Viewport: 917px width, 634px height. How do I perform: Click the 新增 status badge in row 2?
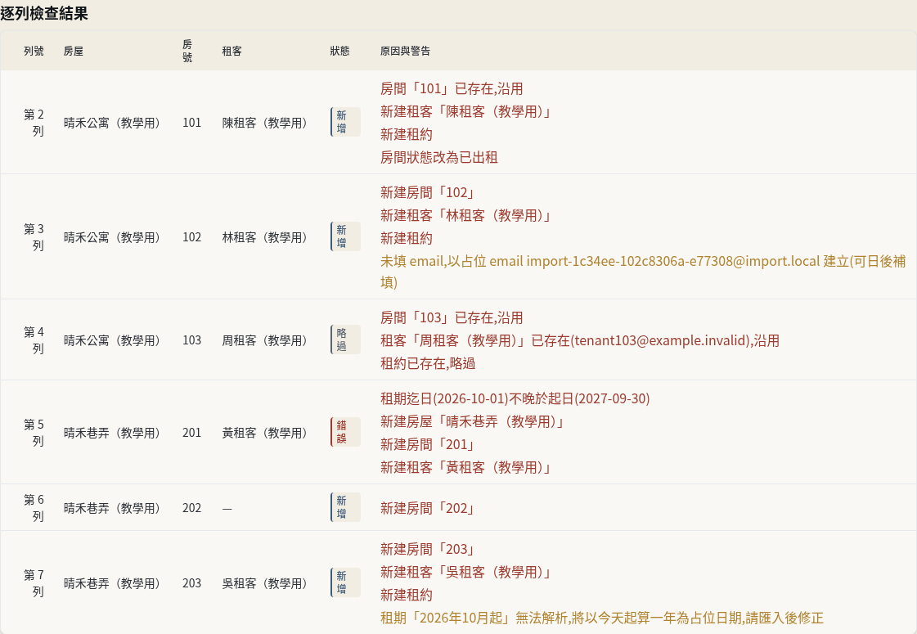345,122
